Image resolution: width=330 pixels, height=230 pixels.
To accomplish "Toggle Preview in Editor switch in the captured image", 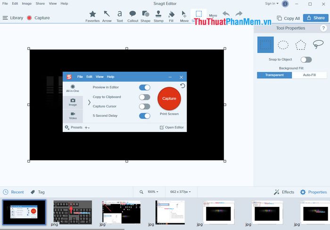I will [145, 87].
